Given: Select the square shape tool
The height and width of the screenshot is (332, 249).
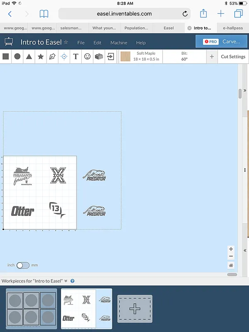Looking at the screenshot, I should pos(6,57).
